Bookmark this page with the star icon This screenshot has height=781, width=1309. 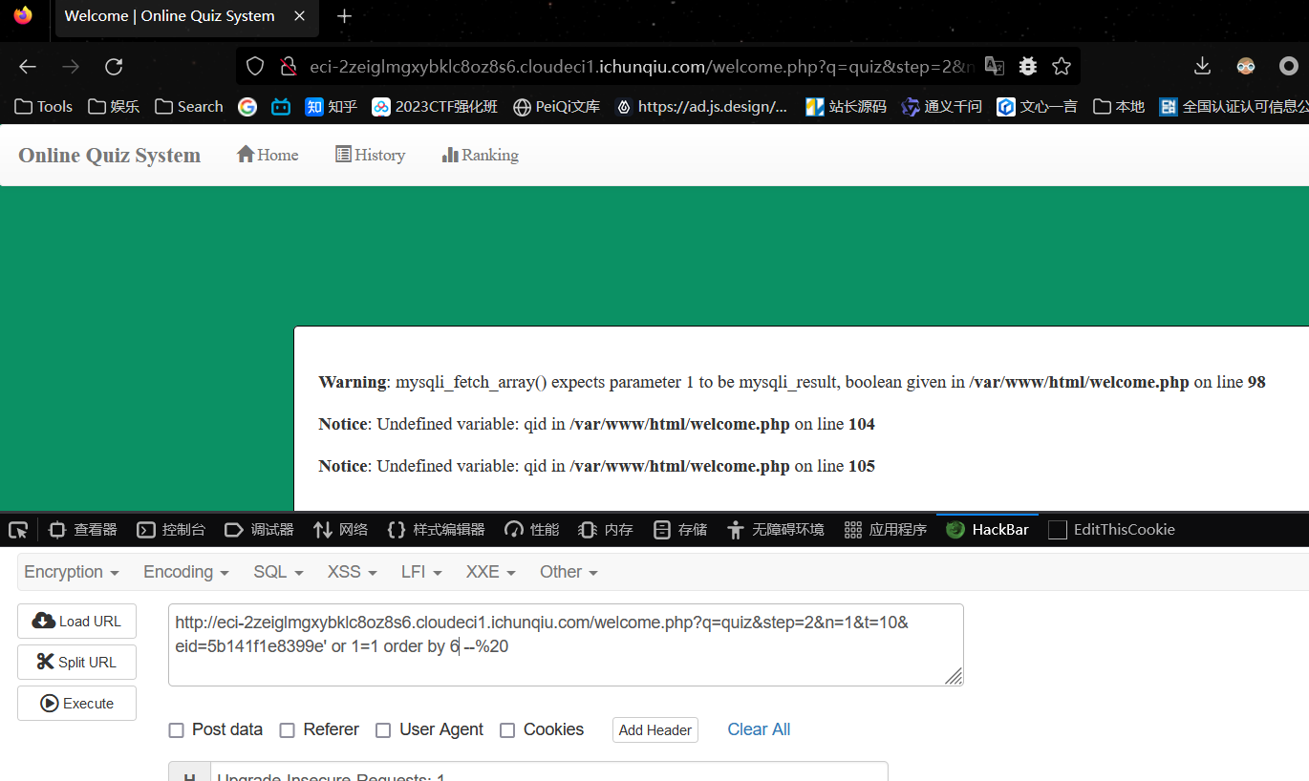coord(1062,66)
